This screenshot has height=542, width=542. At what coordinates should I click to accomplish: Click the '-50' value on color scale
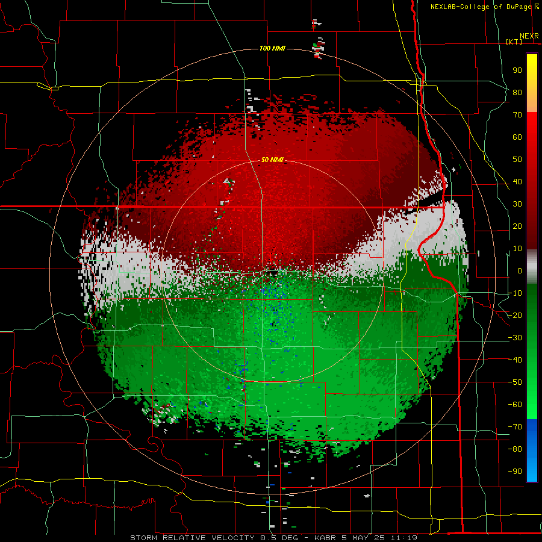pyautogui.click(x=515, y=382)
